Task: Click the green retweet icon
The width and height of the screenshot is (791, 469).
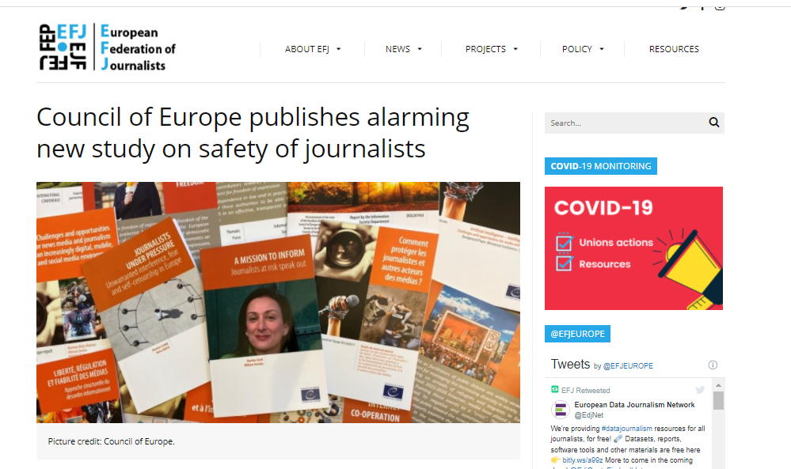Action: pos(555,390)
